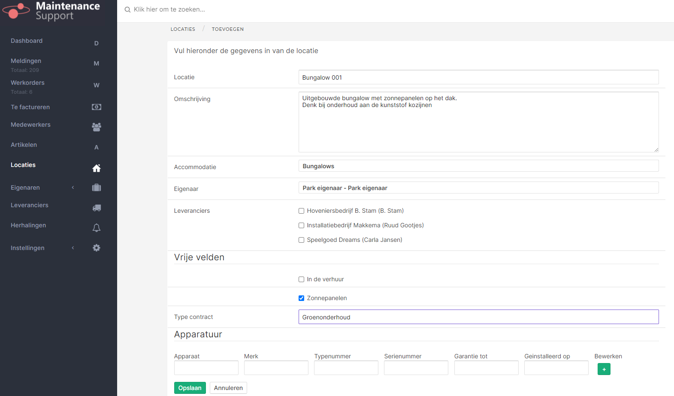Screen dimensions: 674x396
Task: Expand the Instellingen submenu chevron
Action: (x=73, y=248)
